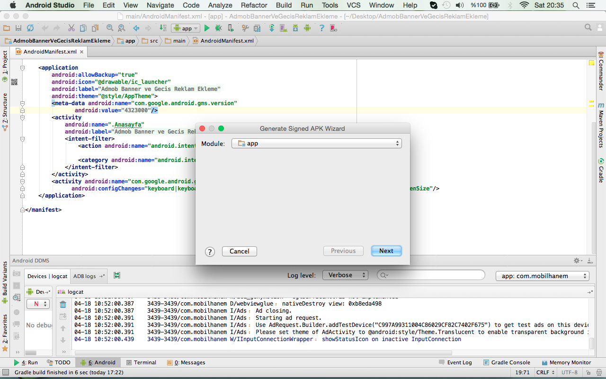Open the Gradle Console tab
Screen dimensions: 606x379
(507, 362)
